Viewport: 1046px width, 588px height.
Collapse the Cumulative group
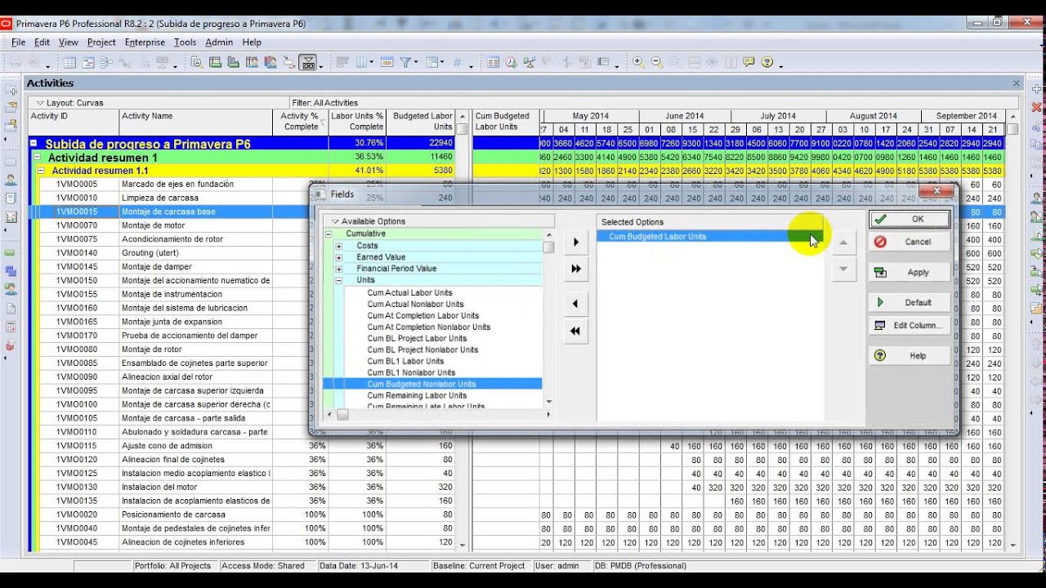coord(329,234)
